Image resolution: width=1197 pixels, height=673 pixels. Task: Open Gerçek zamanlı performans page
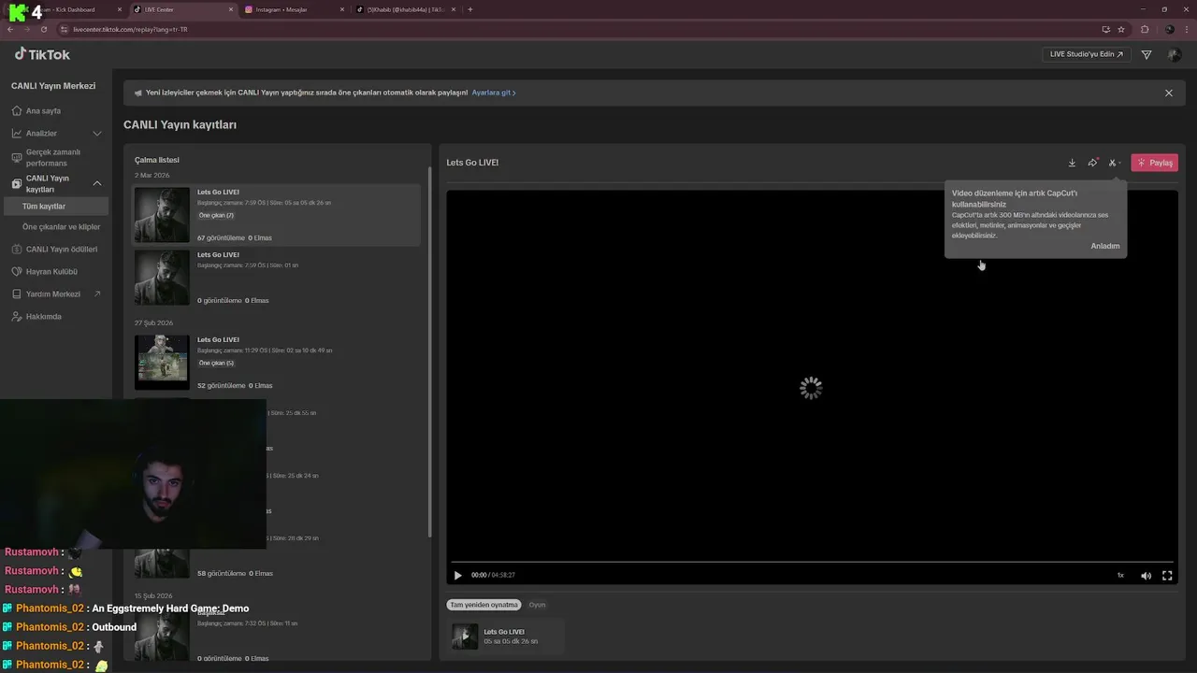coord(54,157)
